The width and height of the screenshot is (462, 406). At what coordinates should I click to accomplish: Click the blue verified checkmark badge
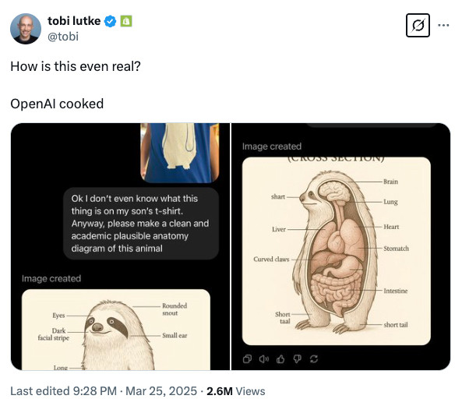point(111,22)
